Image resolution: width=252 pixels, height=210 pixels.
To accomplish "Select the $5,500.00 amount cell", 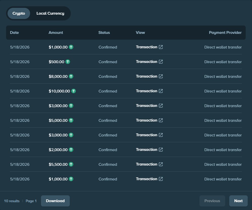I will click(x=58, y=164).
